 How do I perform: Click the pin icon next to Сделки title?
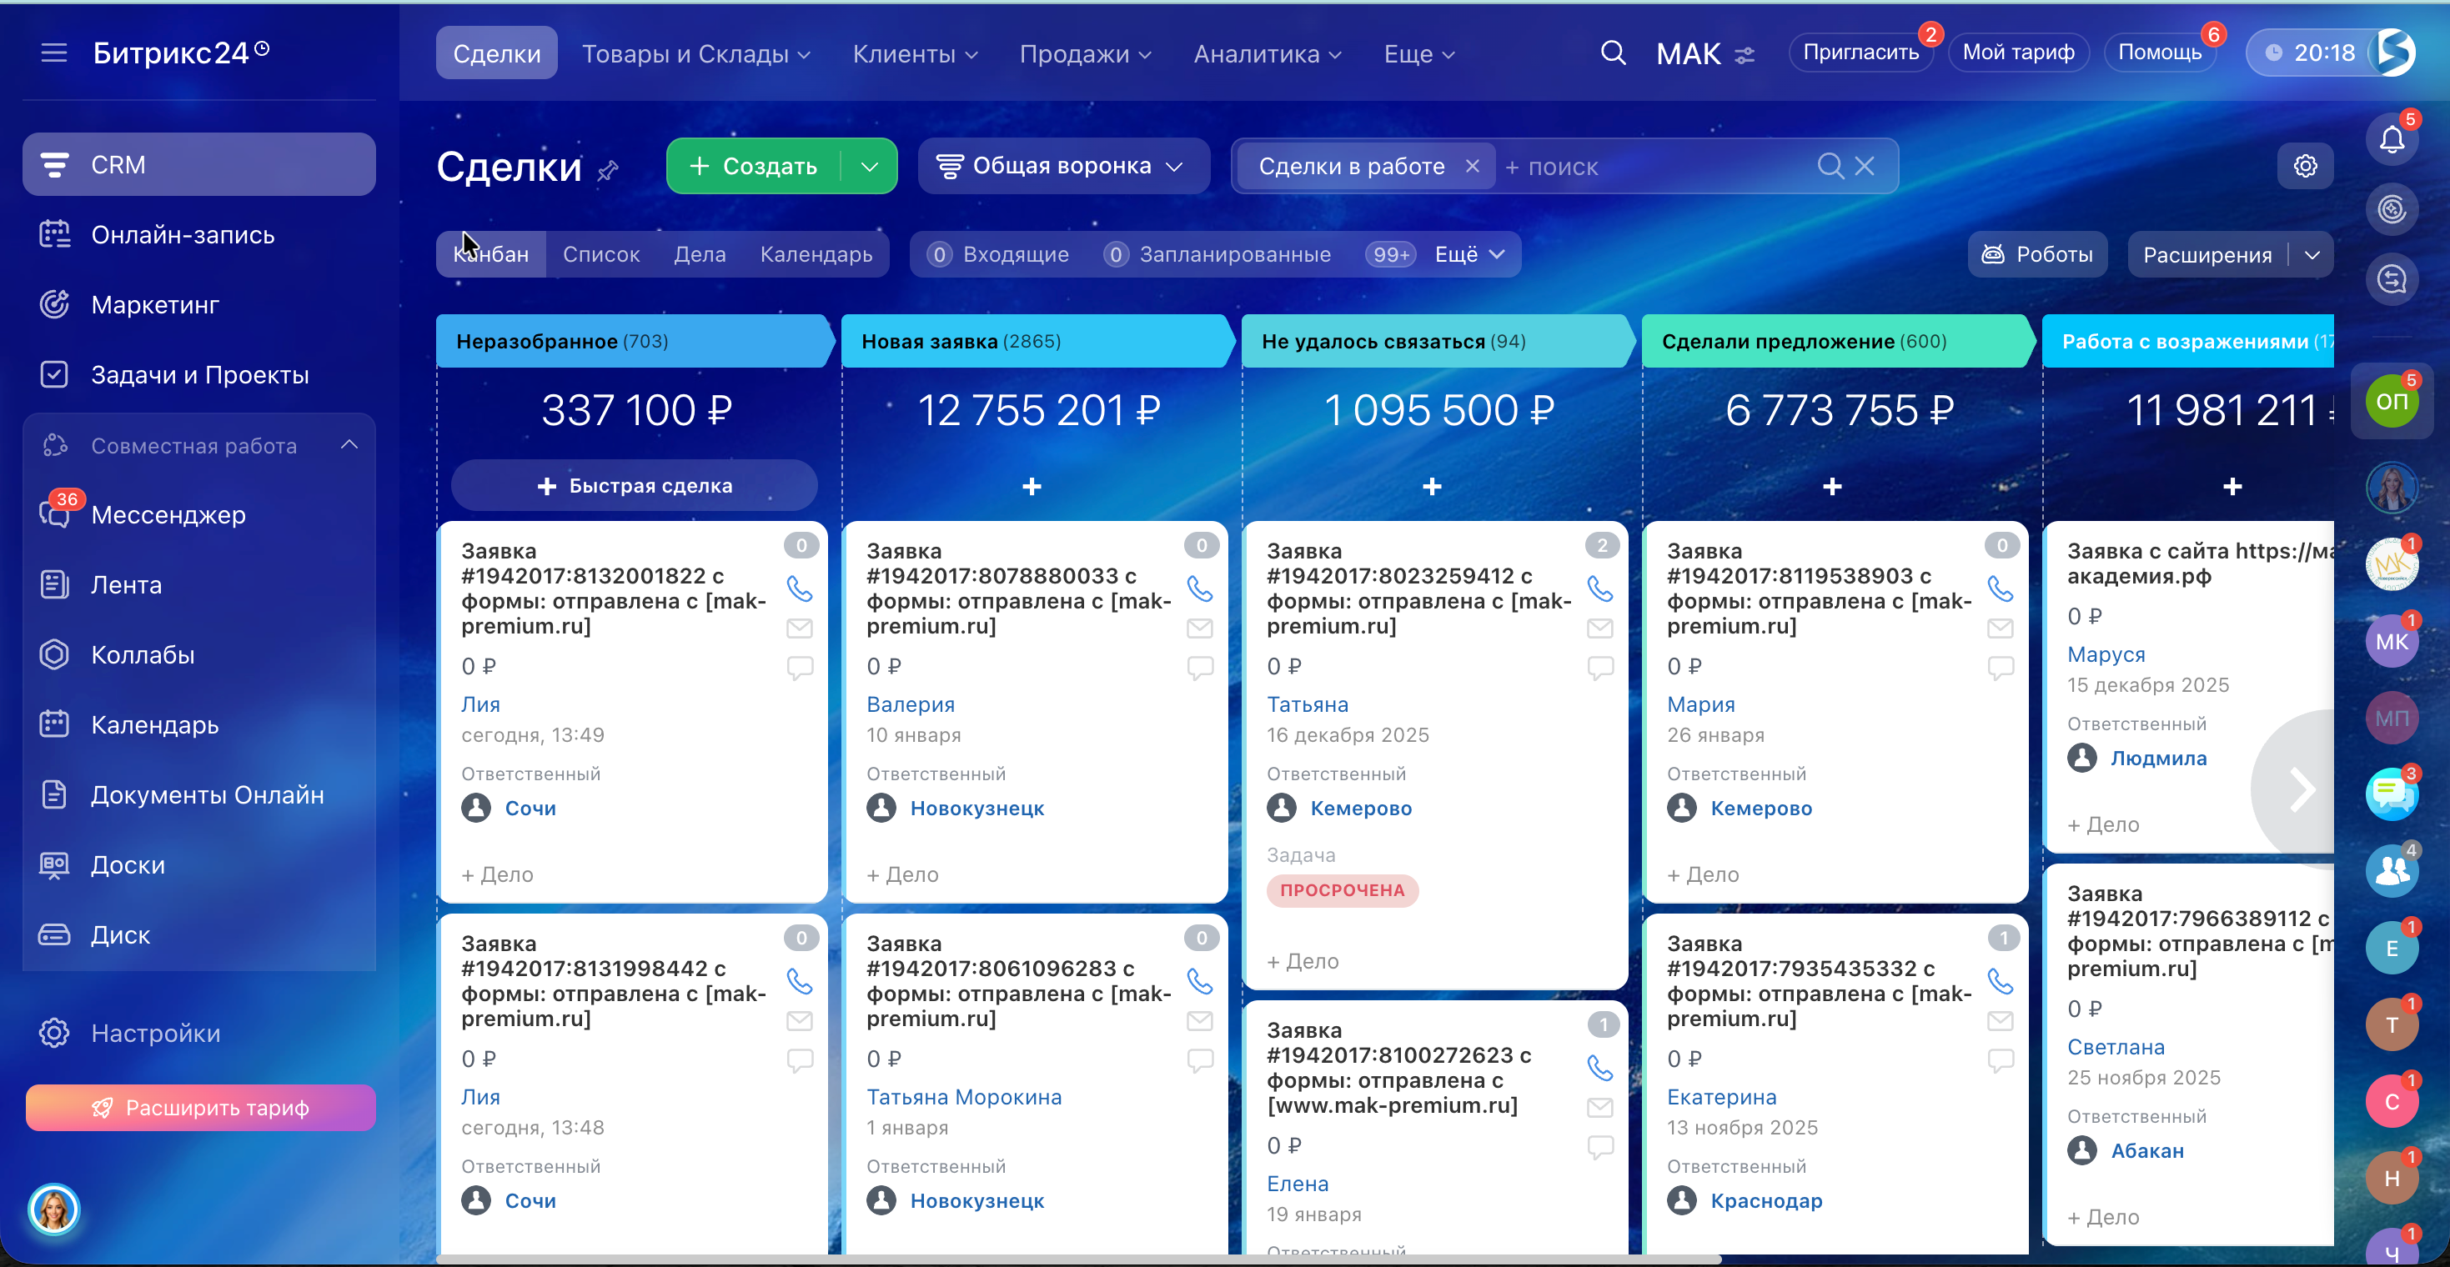click(x=608, y=170)
